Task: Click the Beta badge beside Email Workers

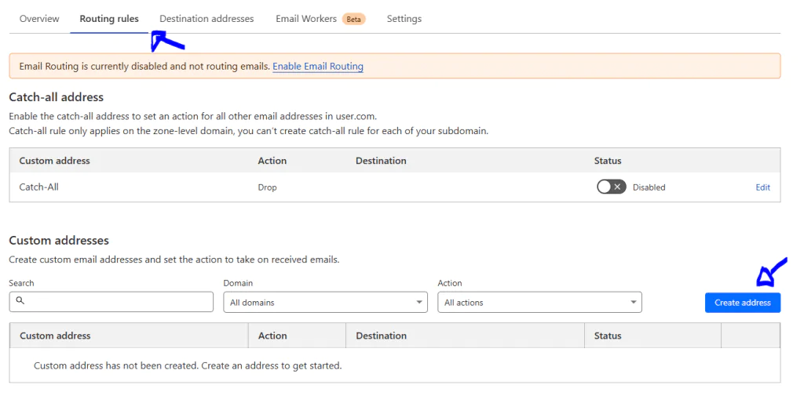Action: coord(354,19)
